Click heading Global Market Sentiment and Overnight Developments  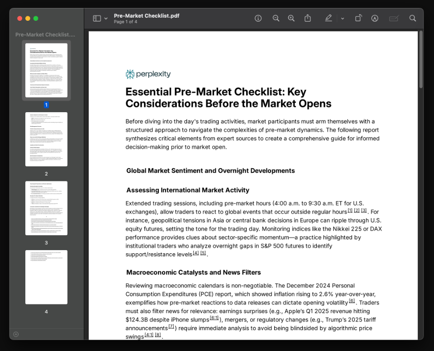210,171
